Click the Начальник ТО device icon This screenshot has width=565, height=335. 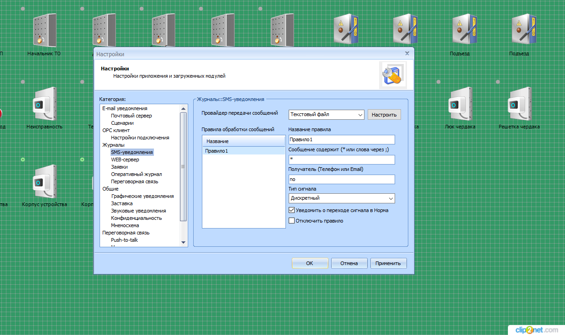coord(44,30)
